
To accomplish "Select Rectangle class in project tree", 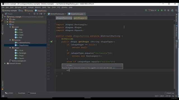I will [x=22, y=53].
